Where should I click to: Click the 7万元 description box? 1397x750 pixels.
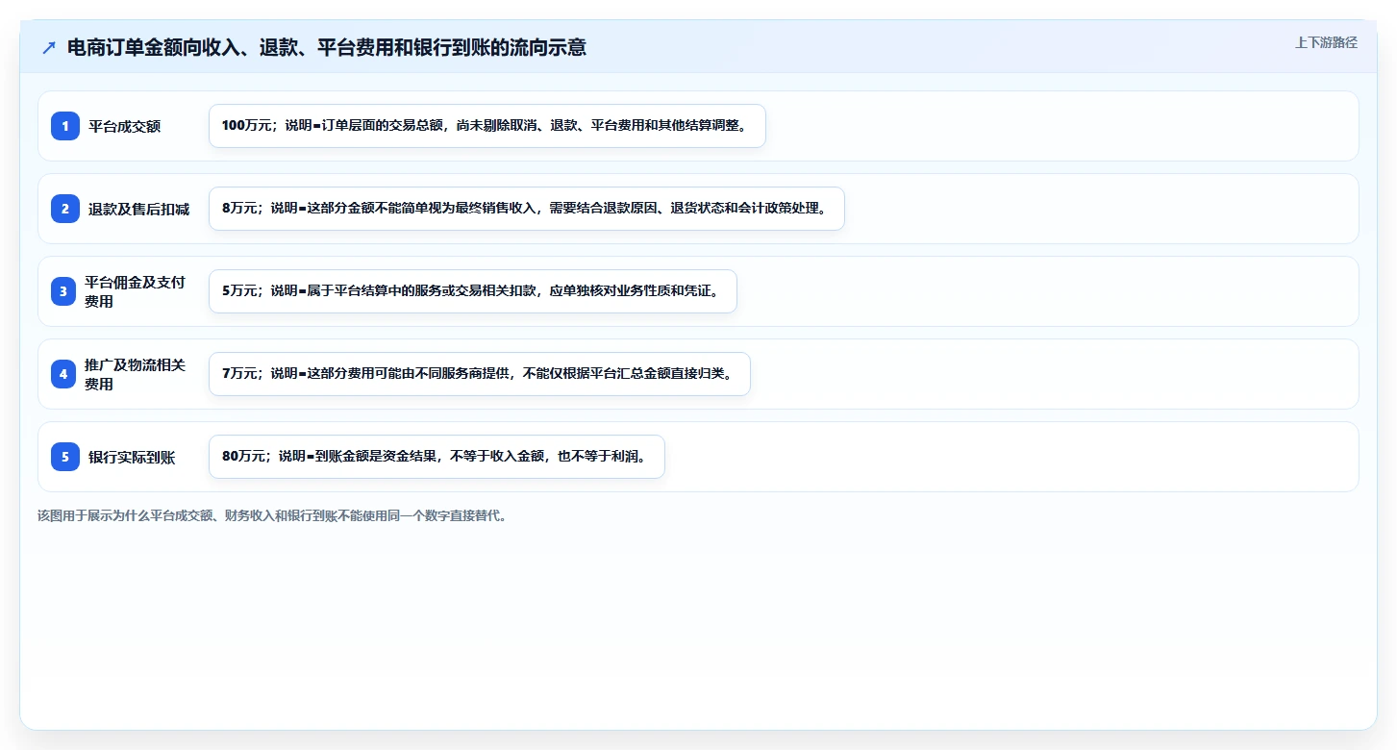click(480, 374)
